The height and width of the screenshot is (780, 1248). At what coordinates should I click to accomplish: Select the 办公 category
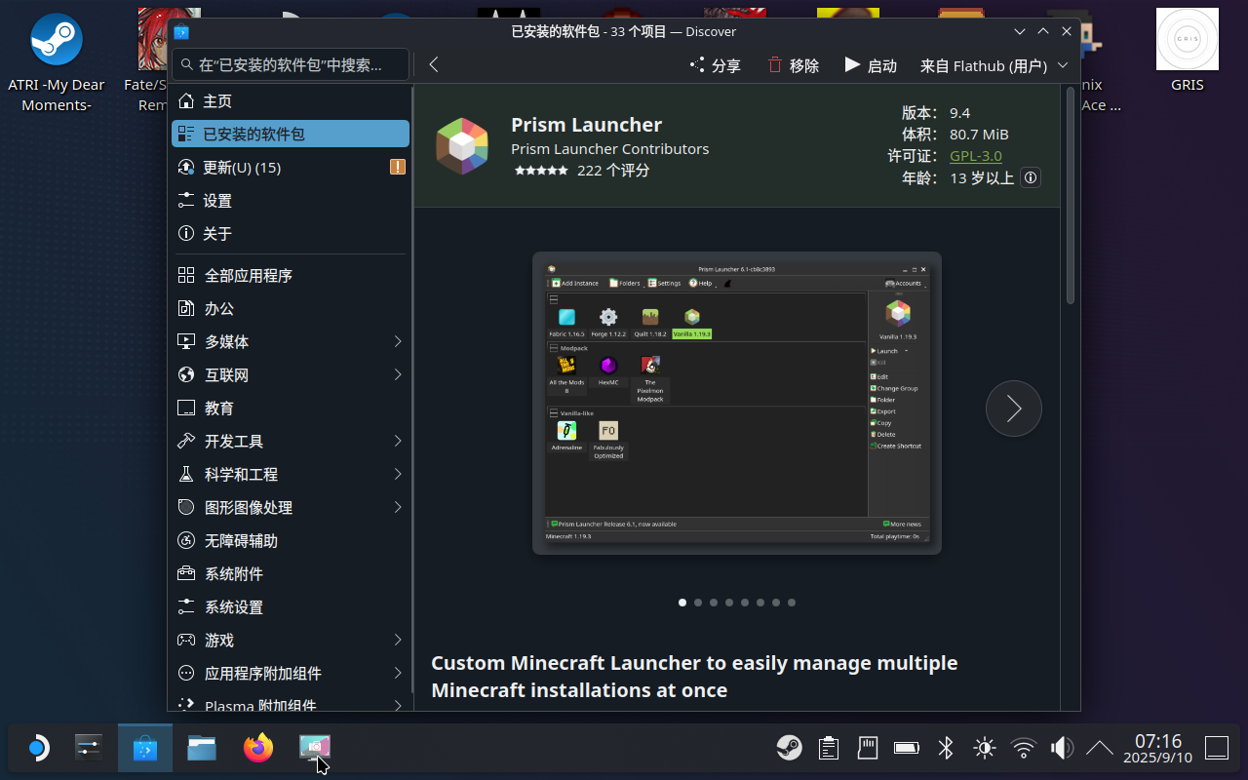tap(291, 308)
